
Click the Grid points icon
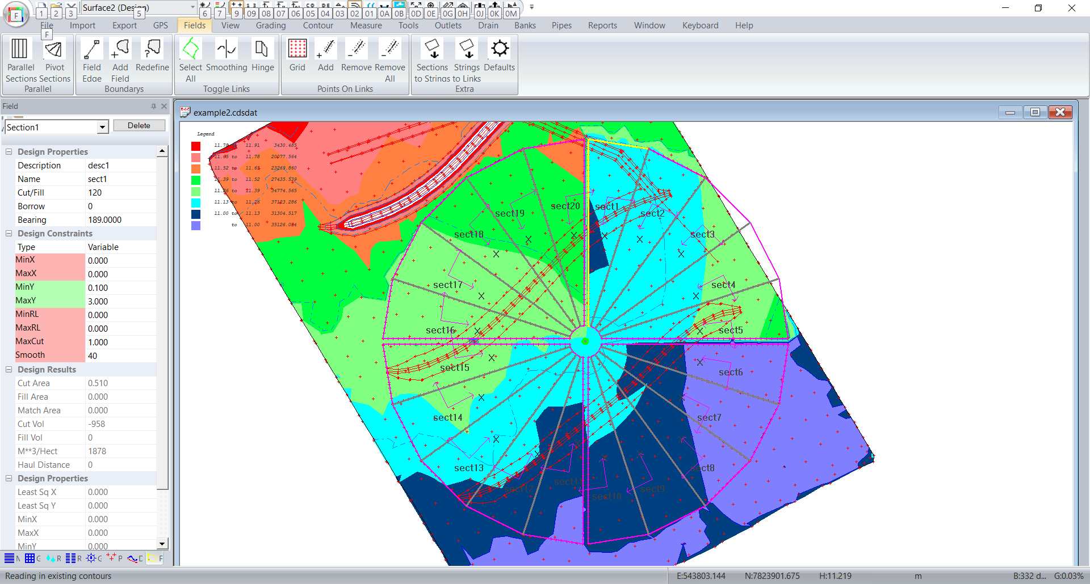[x=297, y=50]
